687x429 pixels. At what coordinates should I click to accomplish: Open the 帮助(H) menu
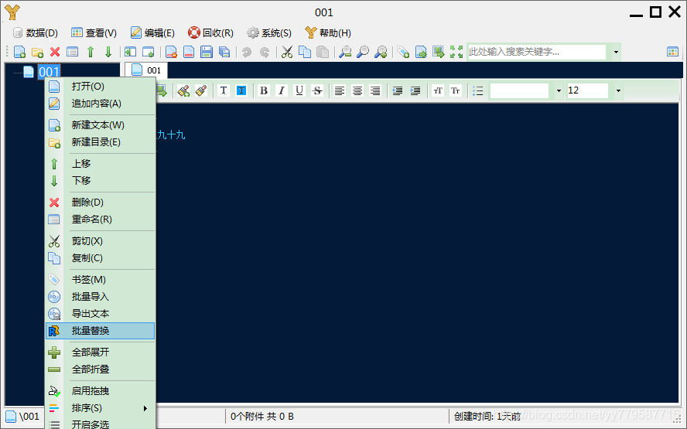click(x=328, y=32)
